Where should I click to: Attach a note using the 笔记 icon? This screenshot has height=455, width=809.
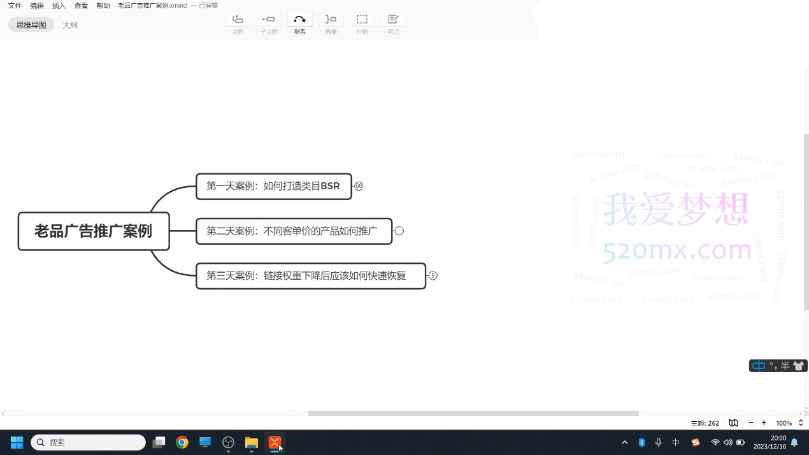pos(393,24)
